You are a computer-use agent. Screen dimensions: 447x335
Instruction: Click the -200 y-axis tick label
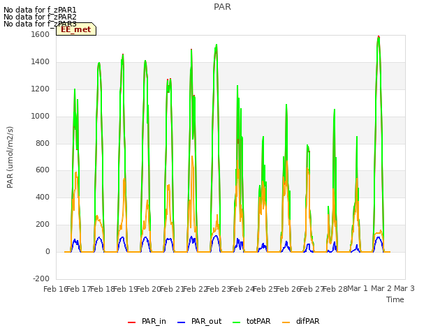(41, 278)
